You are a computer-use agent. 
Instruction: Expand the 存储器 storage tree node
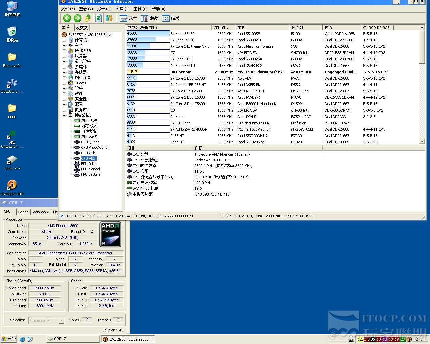tap(64, 72)
